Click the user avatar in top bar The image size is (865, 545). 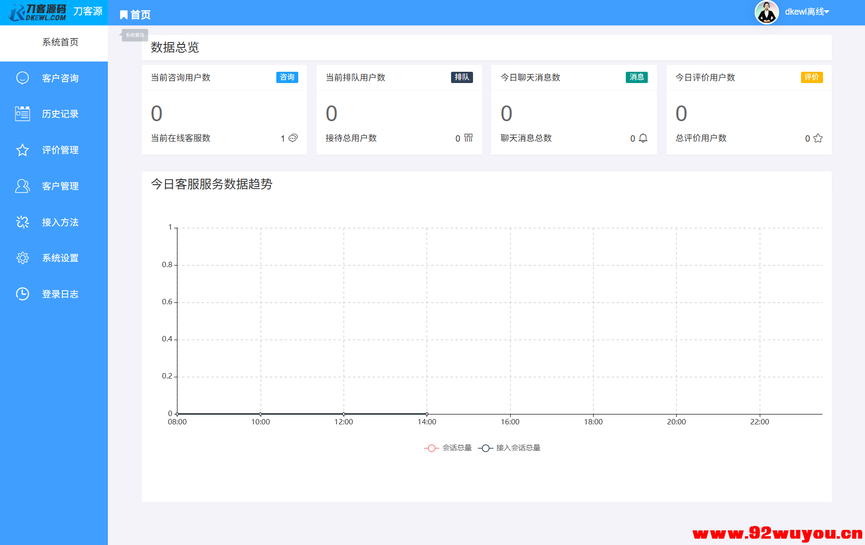(x=766, y=12)
